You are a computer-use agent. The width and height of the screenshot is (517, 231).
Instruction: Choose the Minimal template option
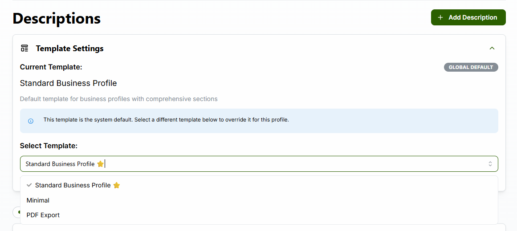pyautogui.click(x=38, y=200)
